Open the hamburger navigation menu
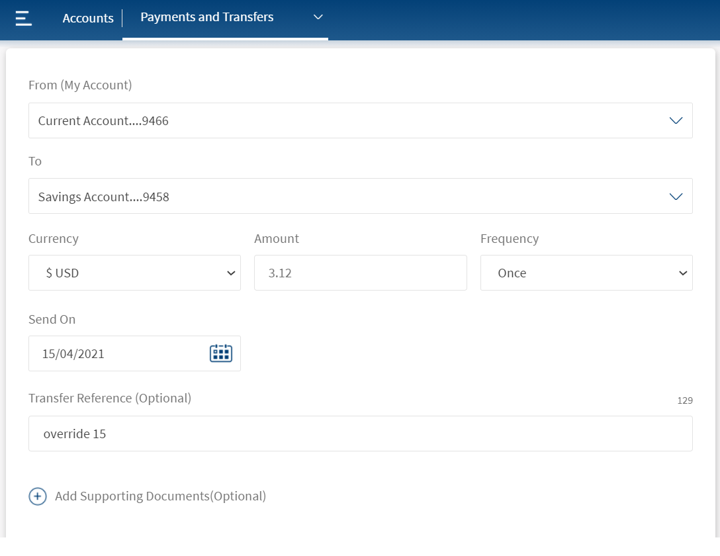The image size is (720, 556). click(23, 18)
